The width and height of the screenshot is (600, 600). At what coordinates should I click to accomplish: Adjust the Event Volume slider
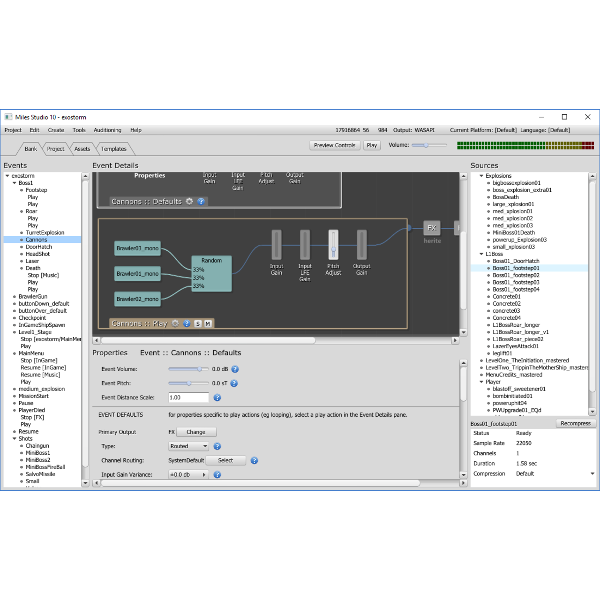(199, 369)
